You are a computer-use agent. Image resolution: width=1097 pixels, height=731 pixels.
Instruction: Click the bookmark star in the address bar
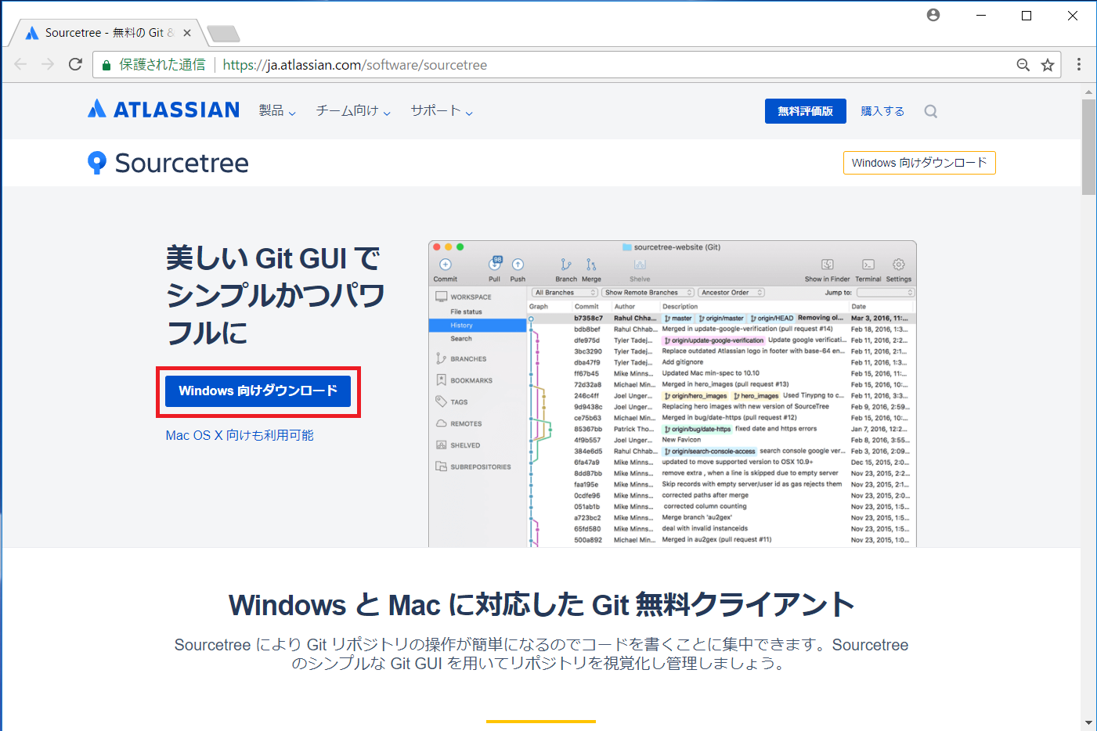point(1048,64)
